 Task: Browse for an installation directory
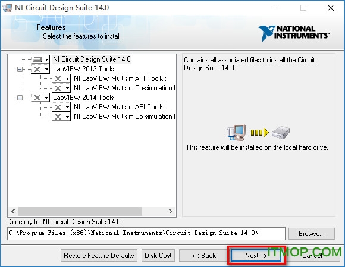[x=312, y=234]
